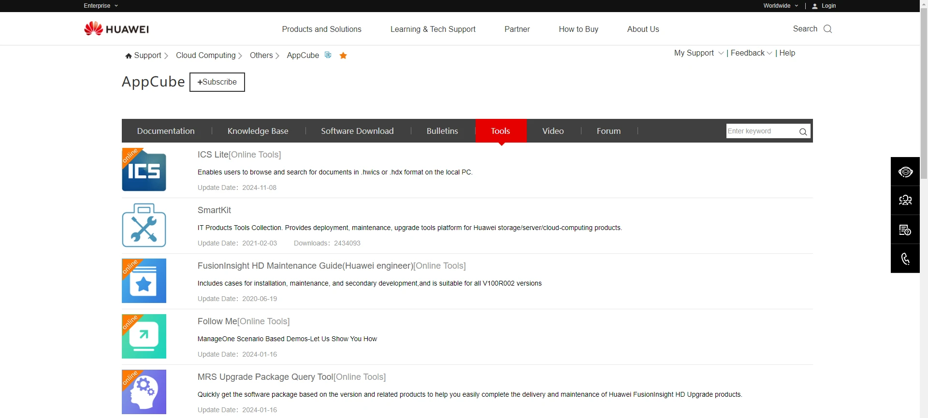Click the Login user icon
This screenshot has width=928, height=418.
click(x=815, y=6)
